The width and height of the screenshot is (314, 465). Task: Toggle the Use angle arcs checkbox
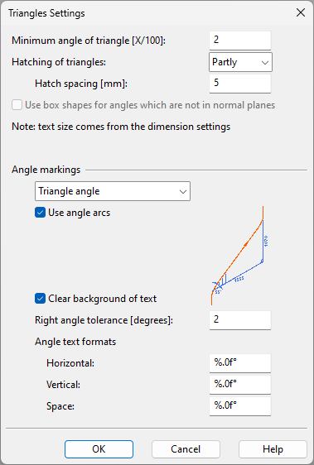(40, 213)
